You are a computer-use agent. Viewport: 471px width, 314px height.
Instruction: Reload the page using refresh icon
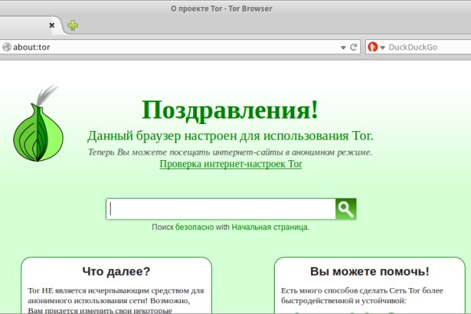click(354, 47)
